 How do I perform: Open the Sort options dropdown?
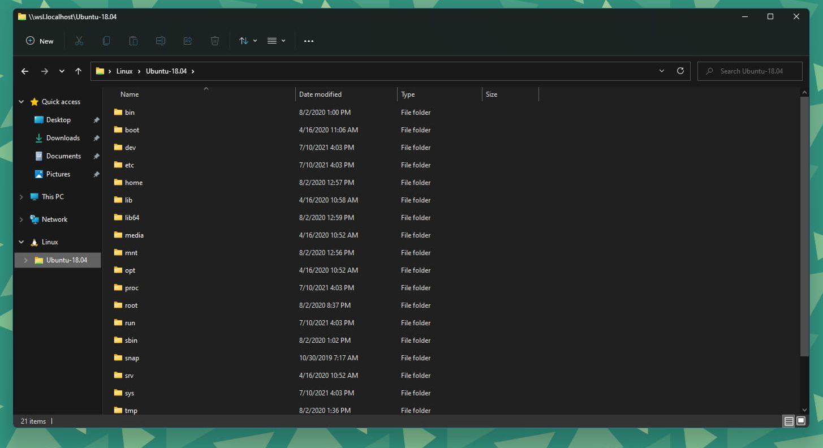[248, 41]
